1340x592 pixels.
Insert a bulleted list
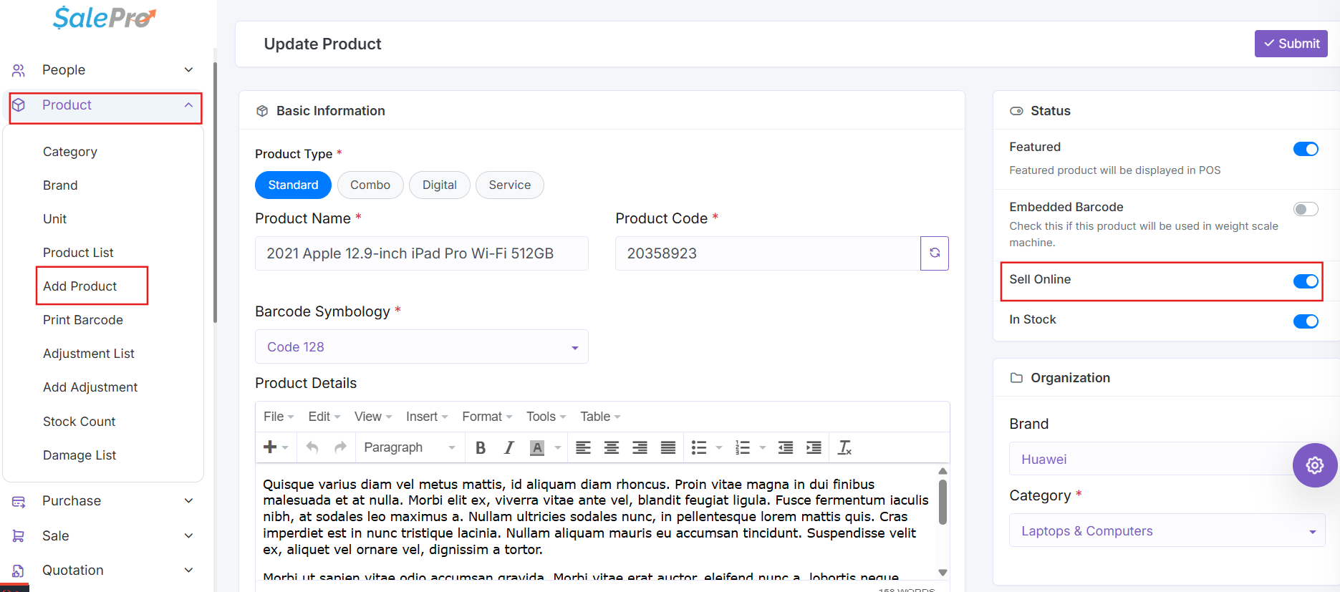(x=699, y=447)
